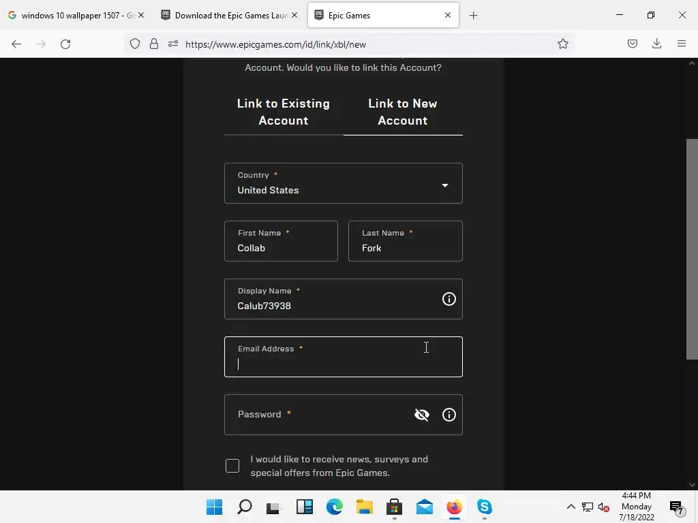Save page to Pocket
This screenshot has height=523, width=698.
[x=632, y=44]
